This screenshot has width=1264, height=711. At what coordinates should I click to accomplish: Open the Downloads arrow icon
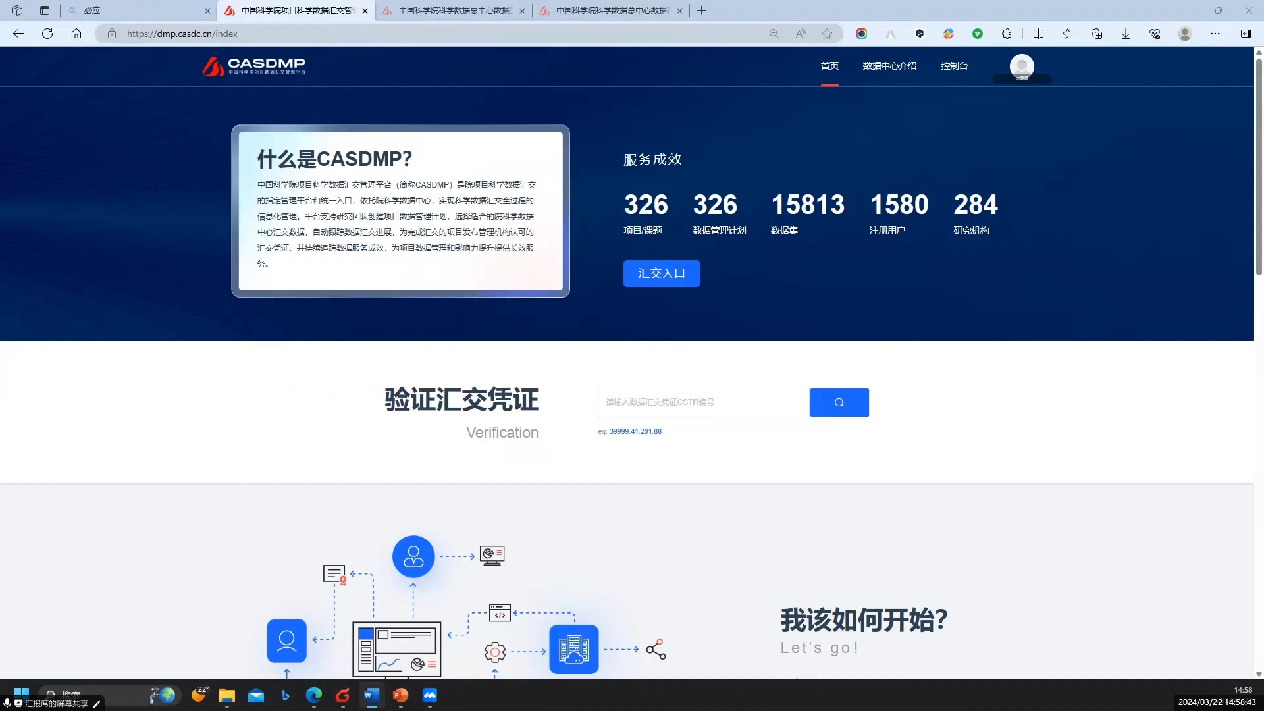1126,34
